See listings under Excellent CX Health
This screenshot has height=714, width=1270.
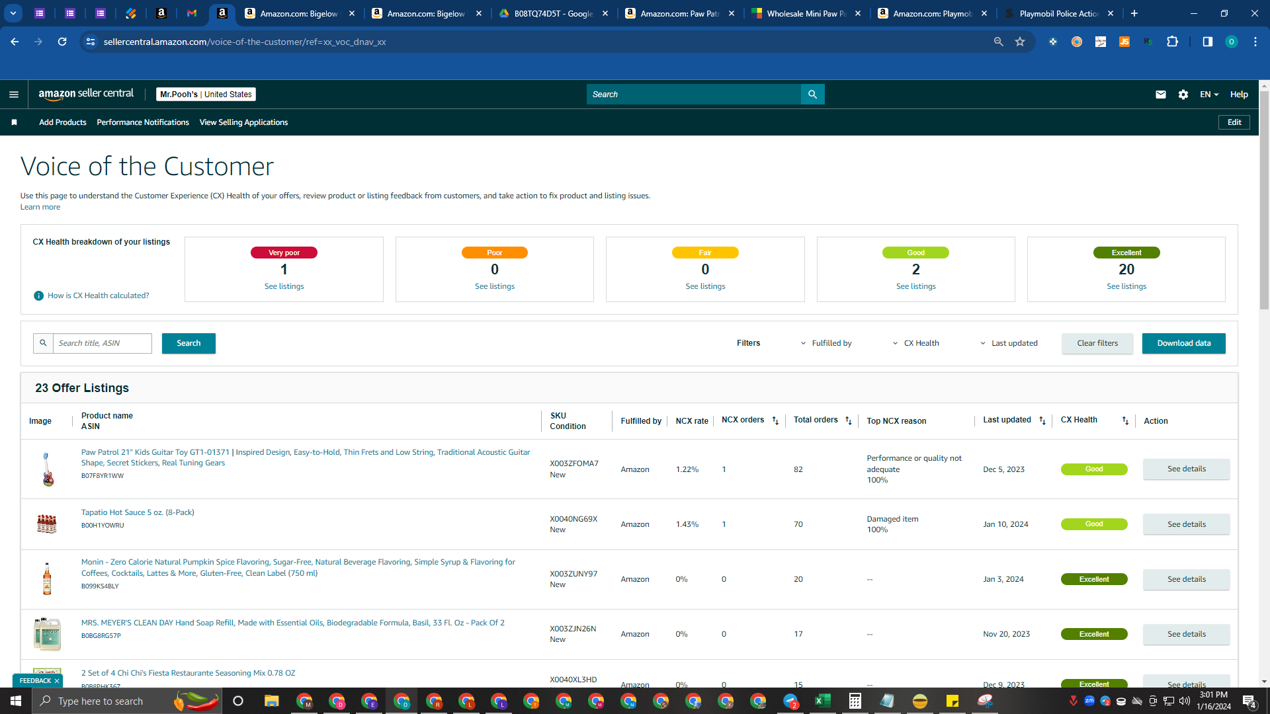[x=1126, y=286]
